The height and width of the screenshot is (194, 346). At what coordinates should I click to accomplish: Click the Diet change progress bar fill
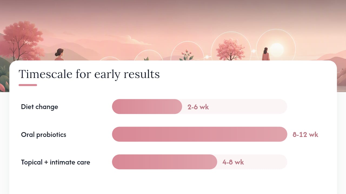(x=147, y=106)
